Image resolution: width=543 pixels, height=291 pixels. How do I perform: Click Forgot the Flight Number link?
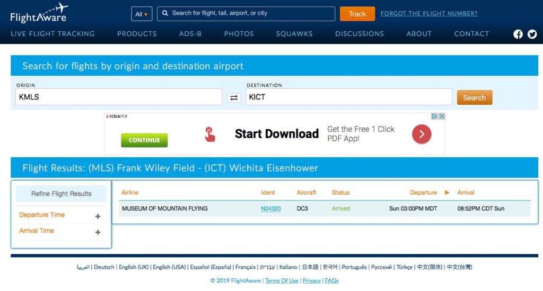[428, 14]
